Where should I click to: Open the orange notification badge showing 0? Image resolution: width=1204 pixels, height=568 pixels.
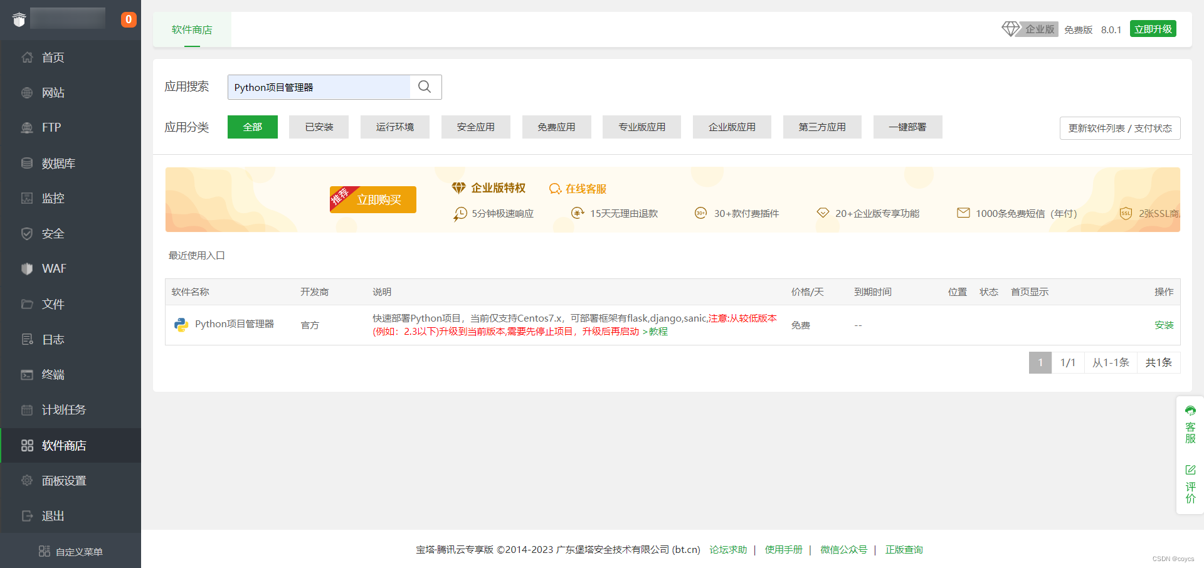coord(129,19)
